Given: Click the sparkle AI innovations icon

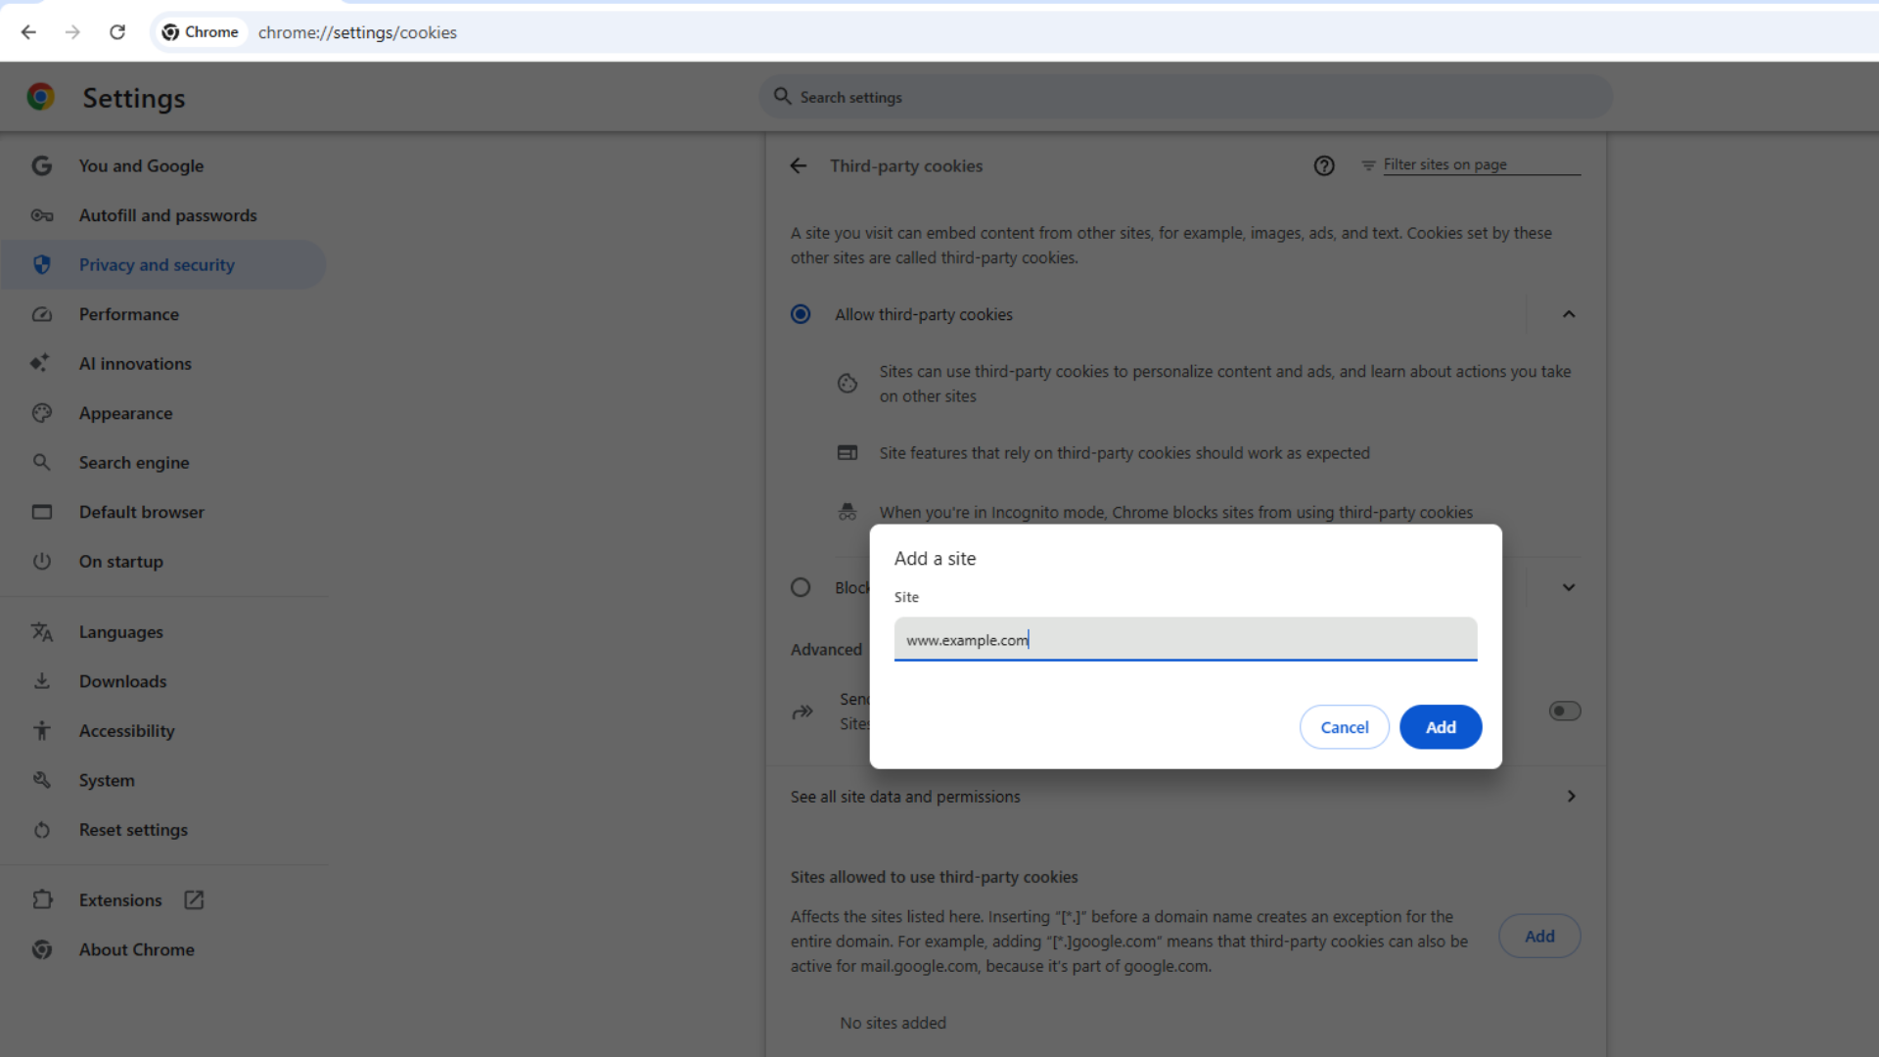Looking at the screenshot, I should click(x=39, y=363).
